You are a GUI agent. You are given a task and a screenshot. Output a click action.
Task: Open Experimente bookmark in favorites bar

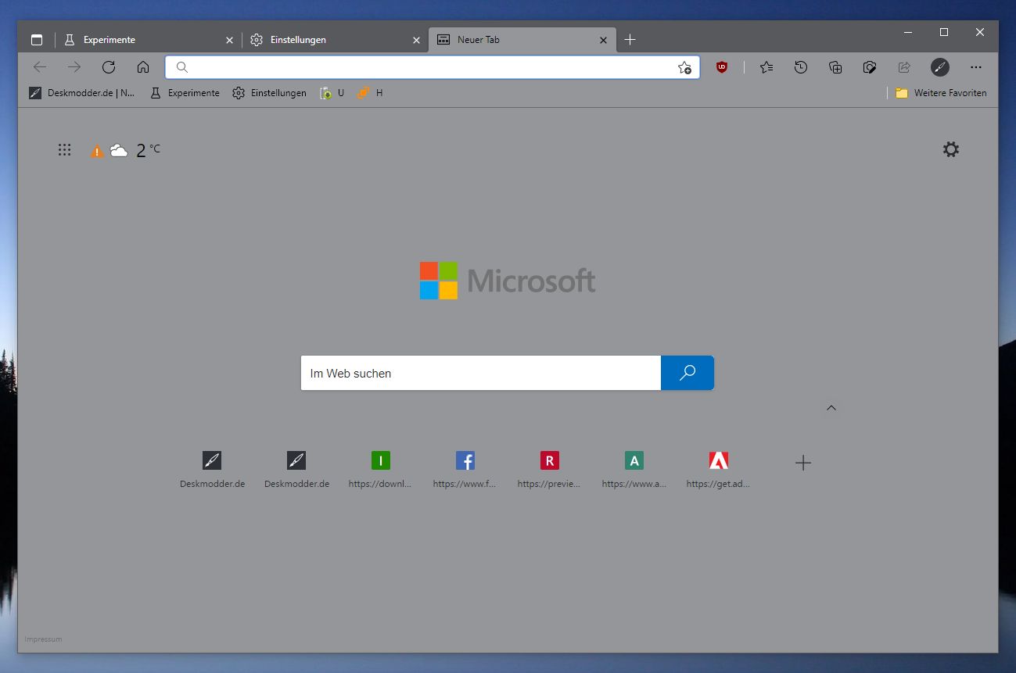(x=185, y=93)
